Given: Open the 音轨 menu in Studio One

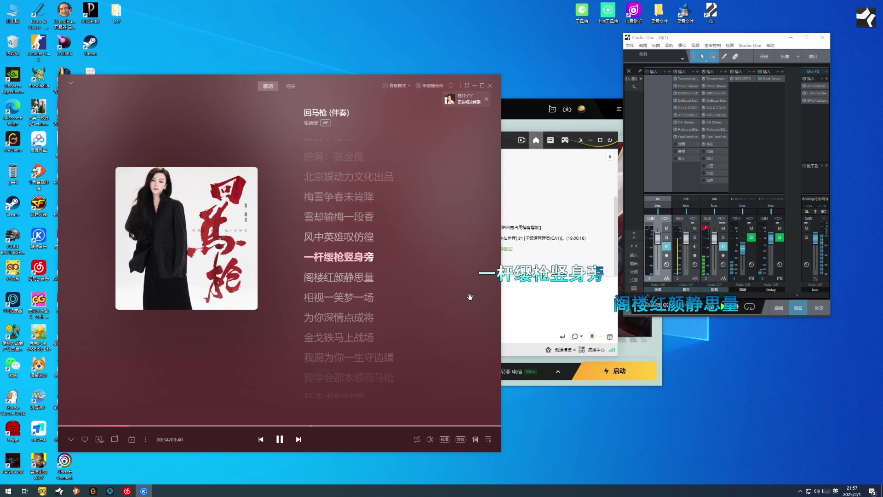Looking at the screenshot, I should pyautogui.click(x=669, y=46).
